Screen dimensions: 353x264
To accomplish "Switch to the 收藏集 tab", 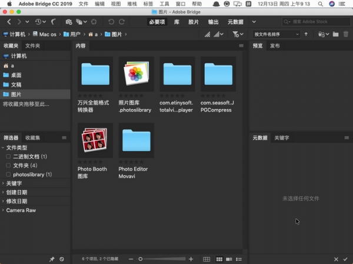I will coord(32,138).
